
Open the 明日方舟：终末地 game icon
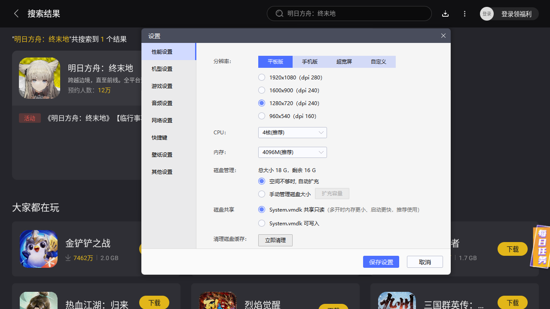(x=40, y=78)
